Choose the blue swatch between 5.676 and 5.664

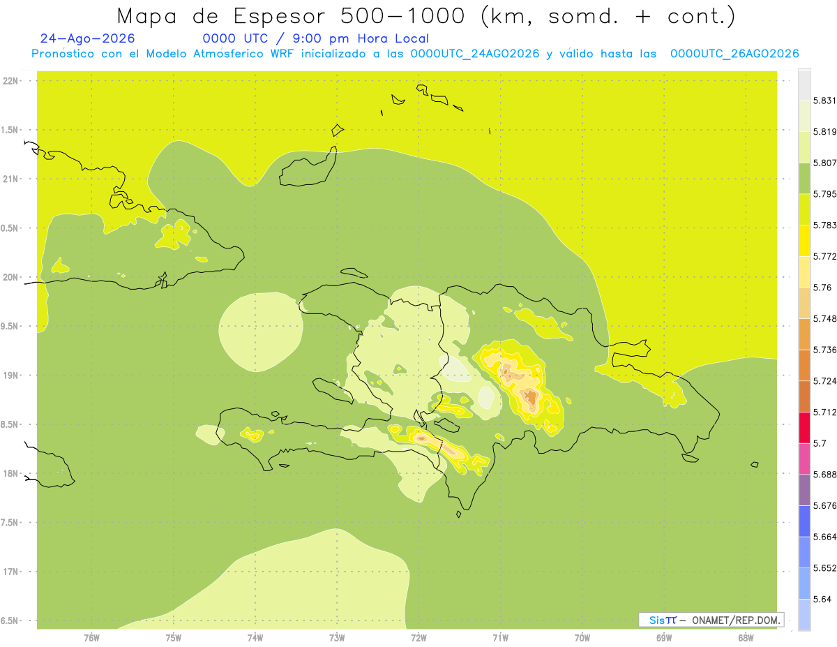click(804, 521)
